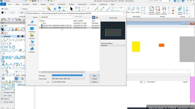This screenshot has height=109, width=195.
Task: Select the Move tool in Manipulate group
Action: [x=128, y=10]
